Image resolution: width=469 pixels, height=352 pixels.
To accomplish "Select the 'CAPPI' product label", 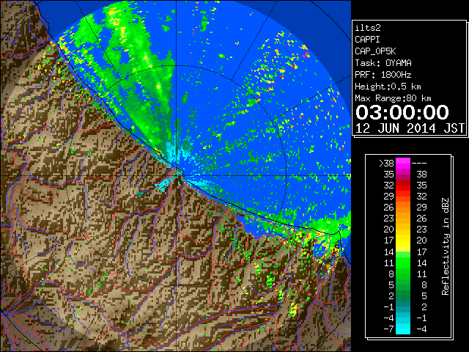I will (x=367, y=40).
